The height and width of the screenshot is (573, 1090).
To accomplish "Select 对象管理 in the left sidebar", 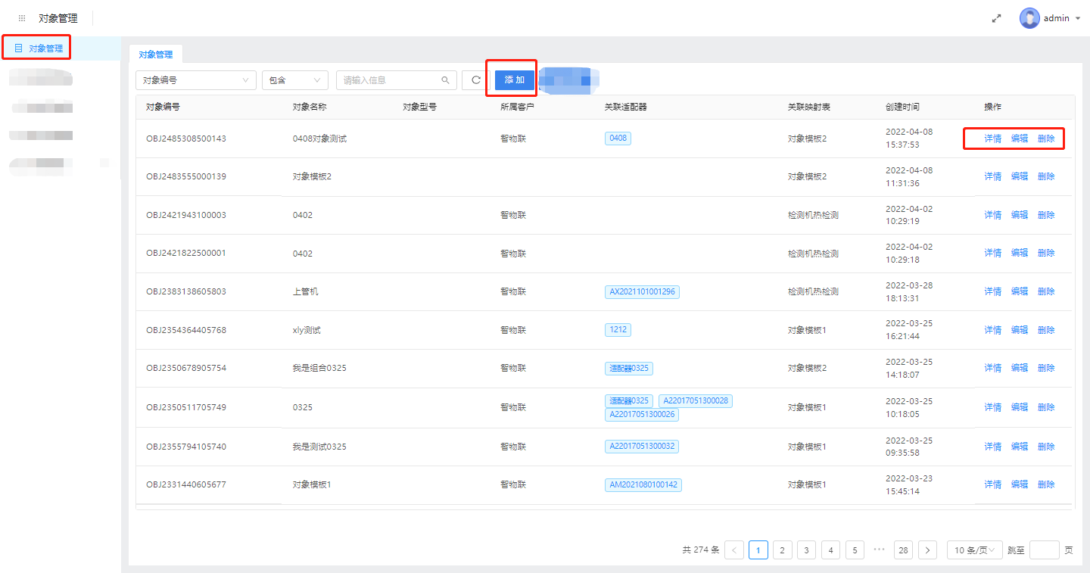I will point(45,48).
